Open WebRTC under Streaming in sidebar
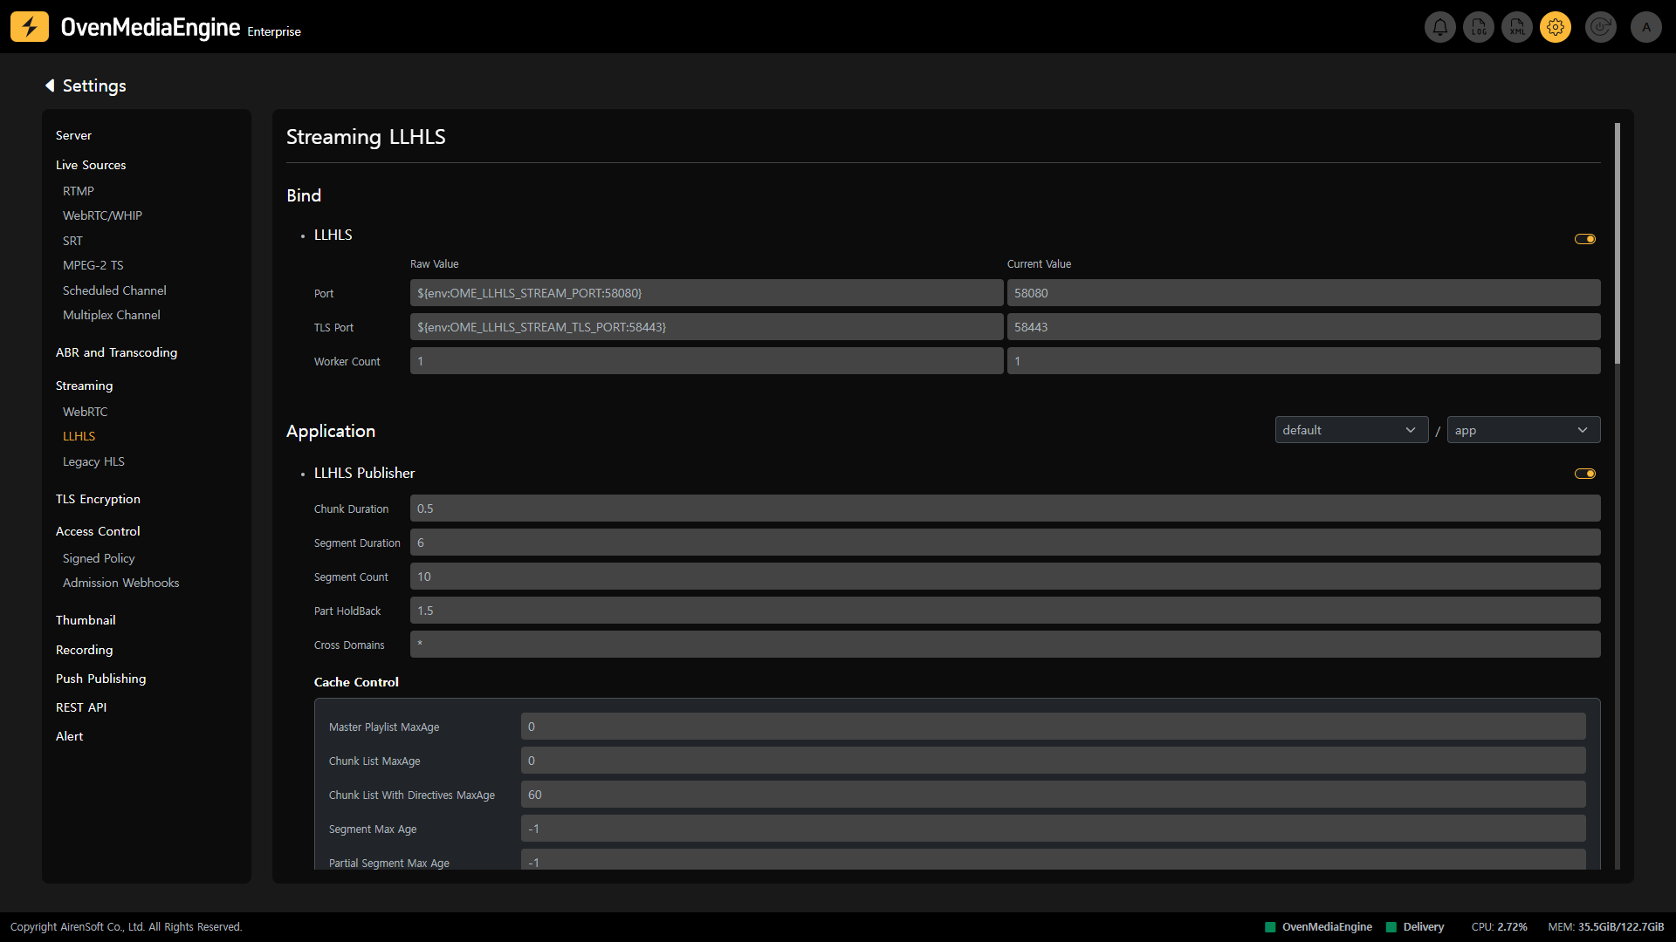This screenshot has width=1676, height=942. click(x=85, y=412)
